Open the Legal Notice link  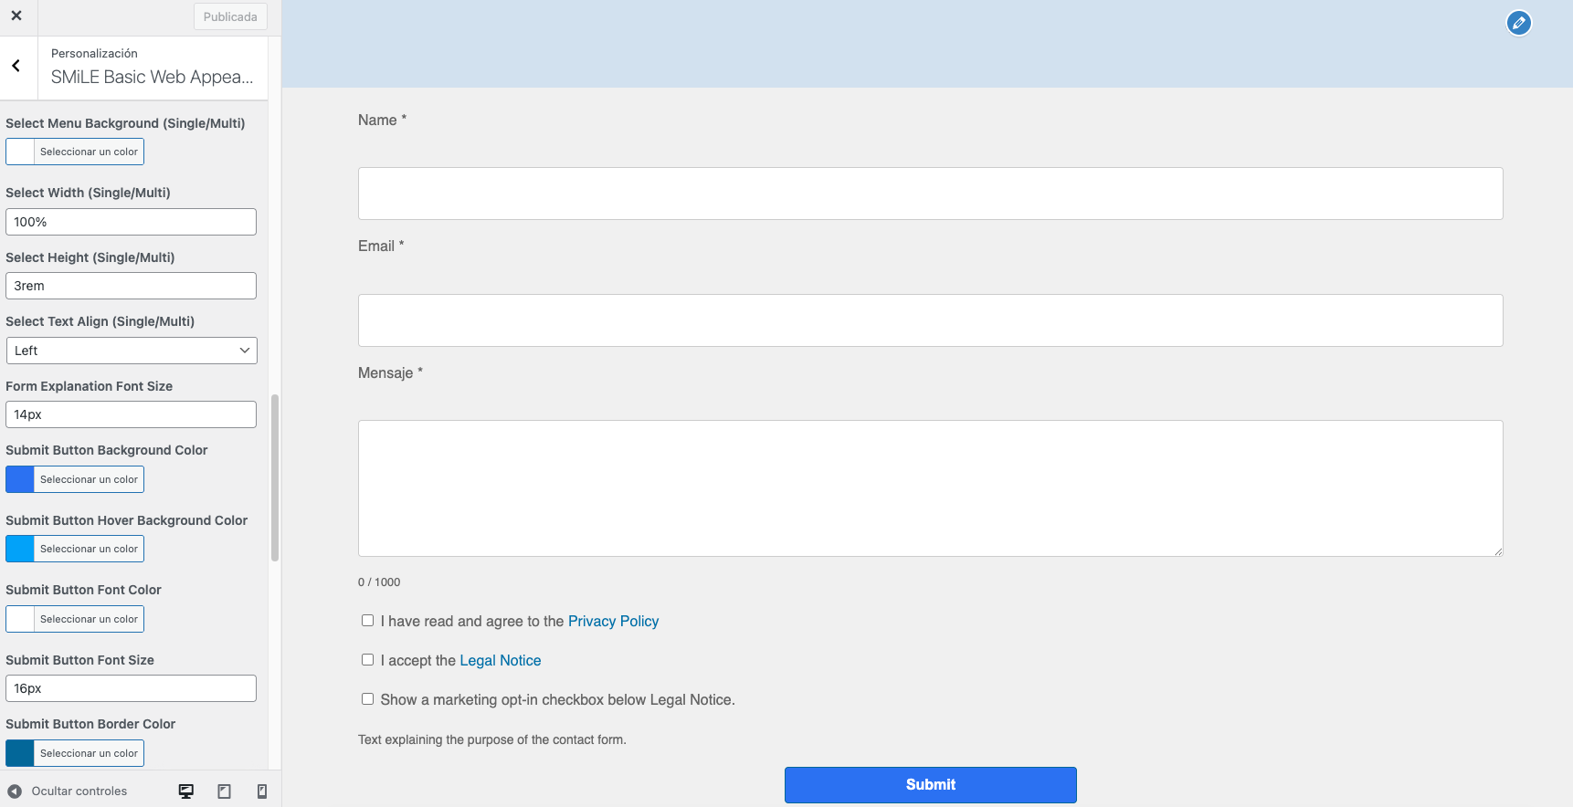(x=500, y=661)
